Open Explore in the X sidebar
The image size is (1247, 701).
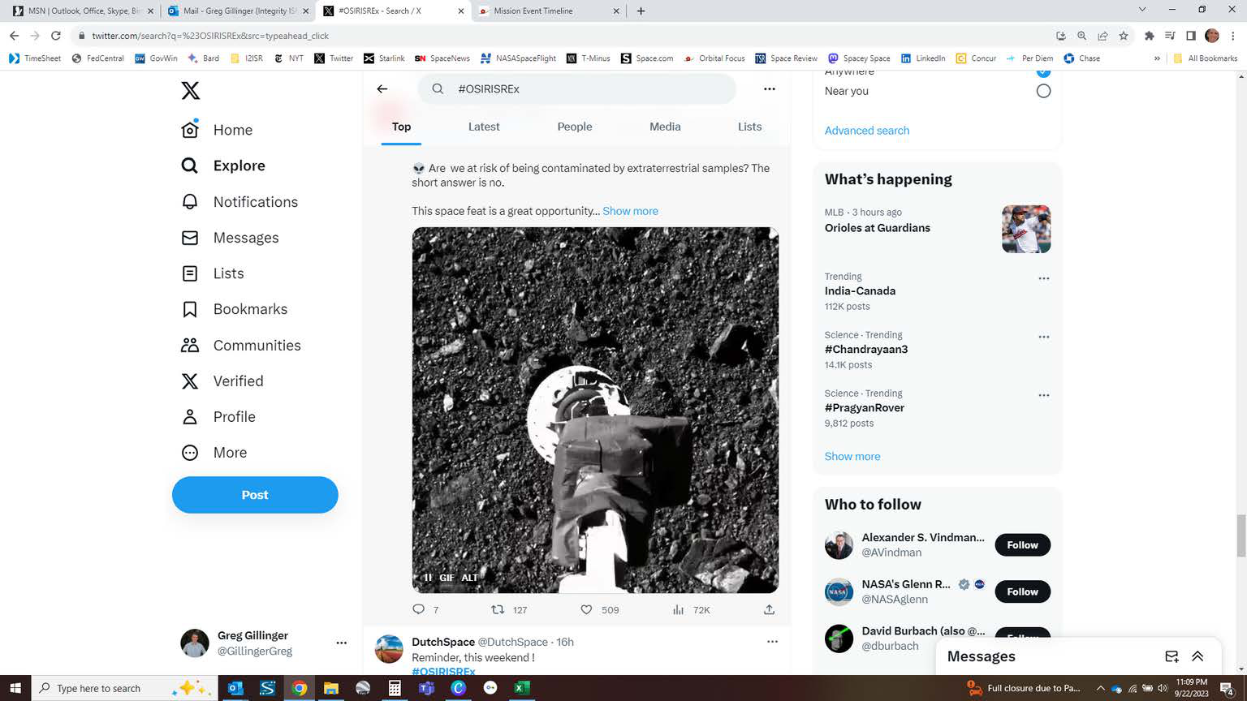coord(223,166)
